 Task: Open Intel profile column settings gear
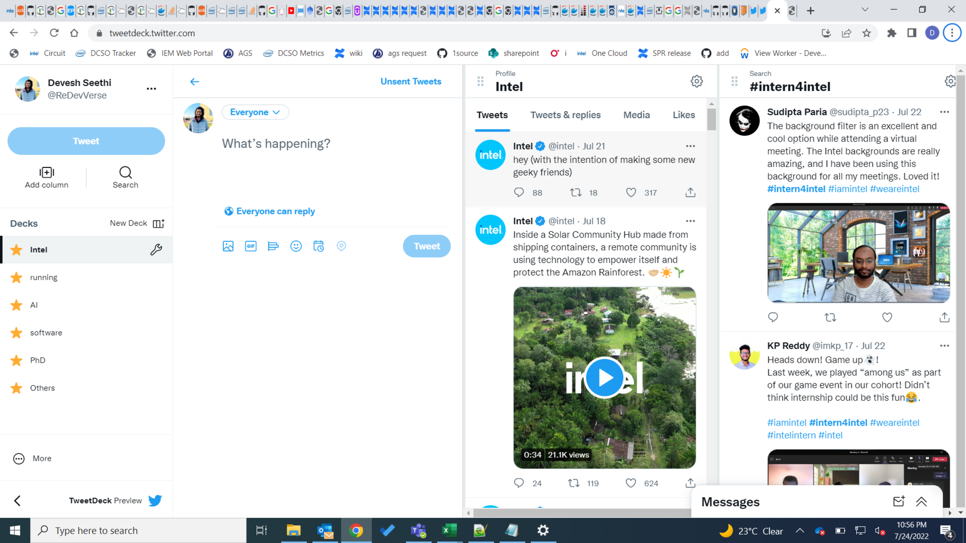pos(696,81)
